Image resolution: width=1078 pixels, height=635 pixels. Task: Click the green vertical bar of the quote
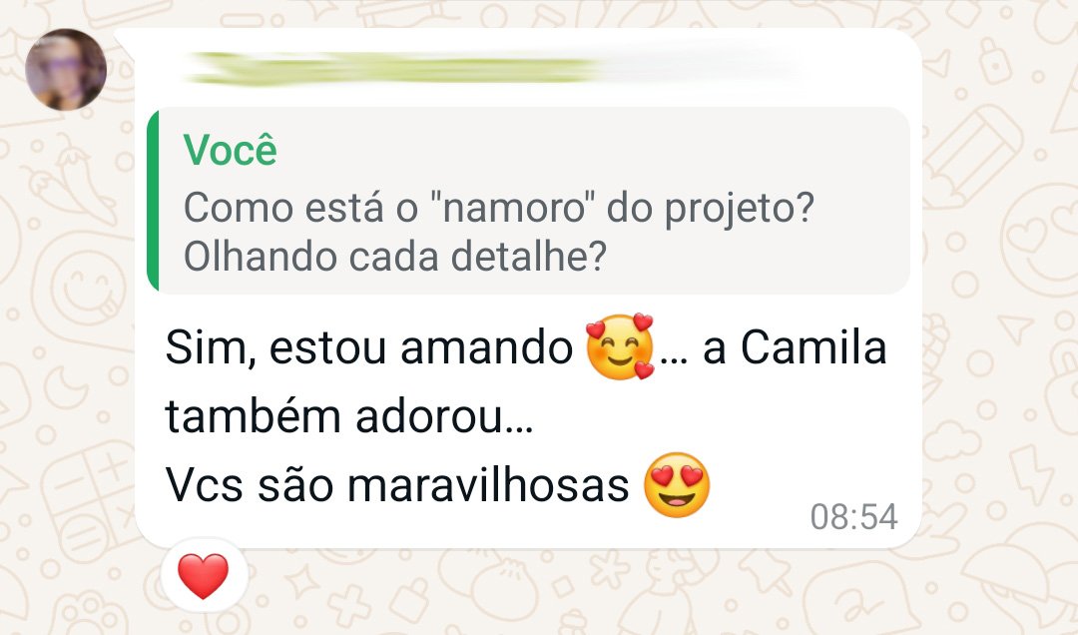click(153, 201)
